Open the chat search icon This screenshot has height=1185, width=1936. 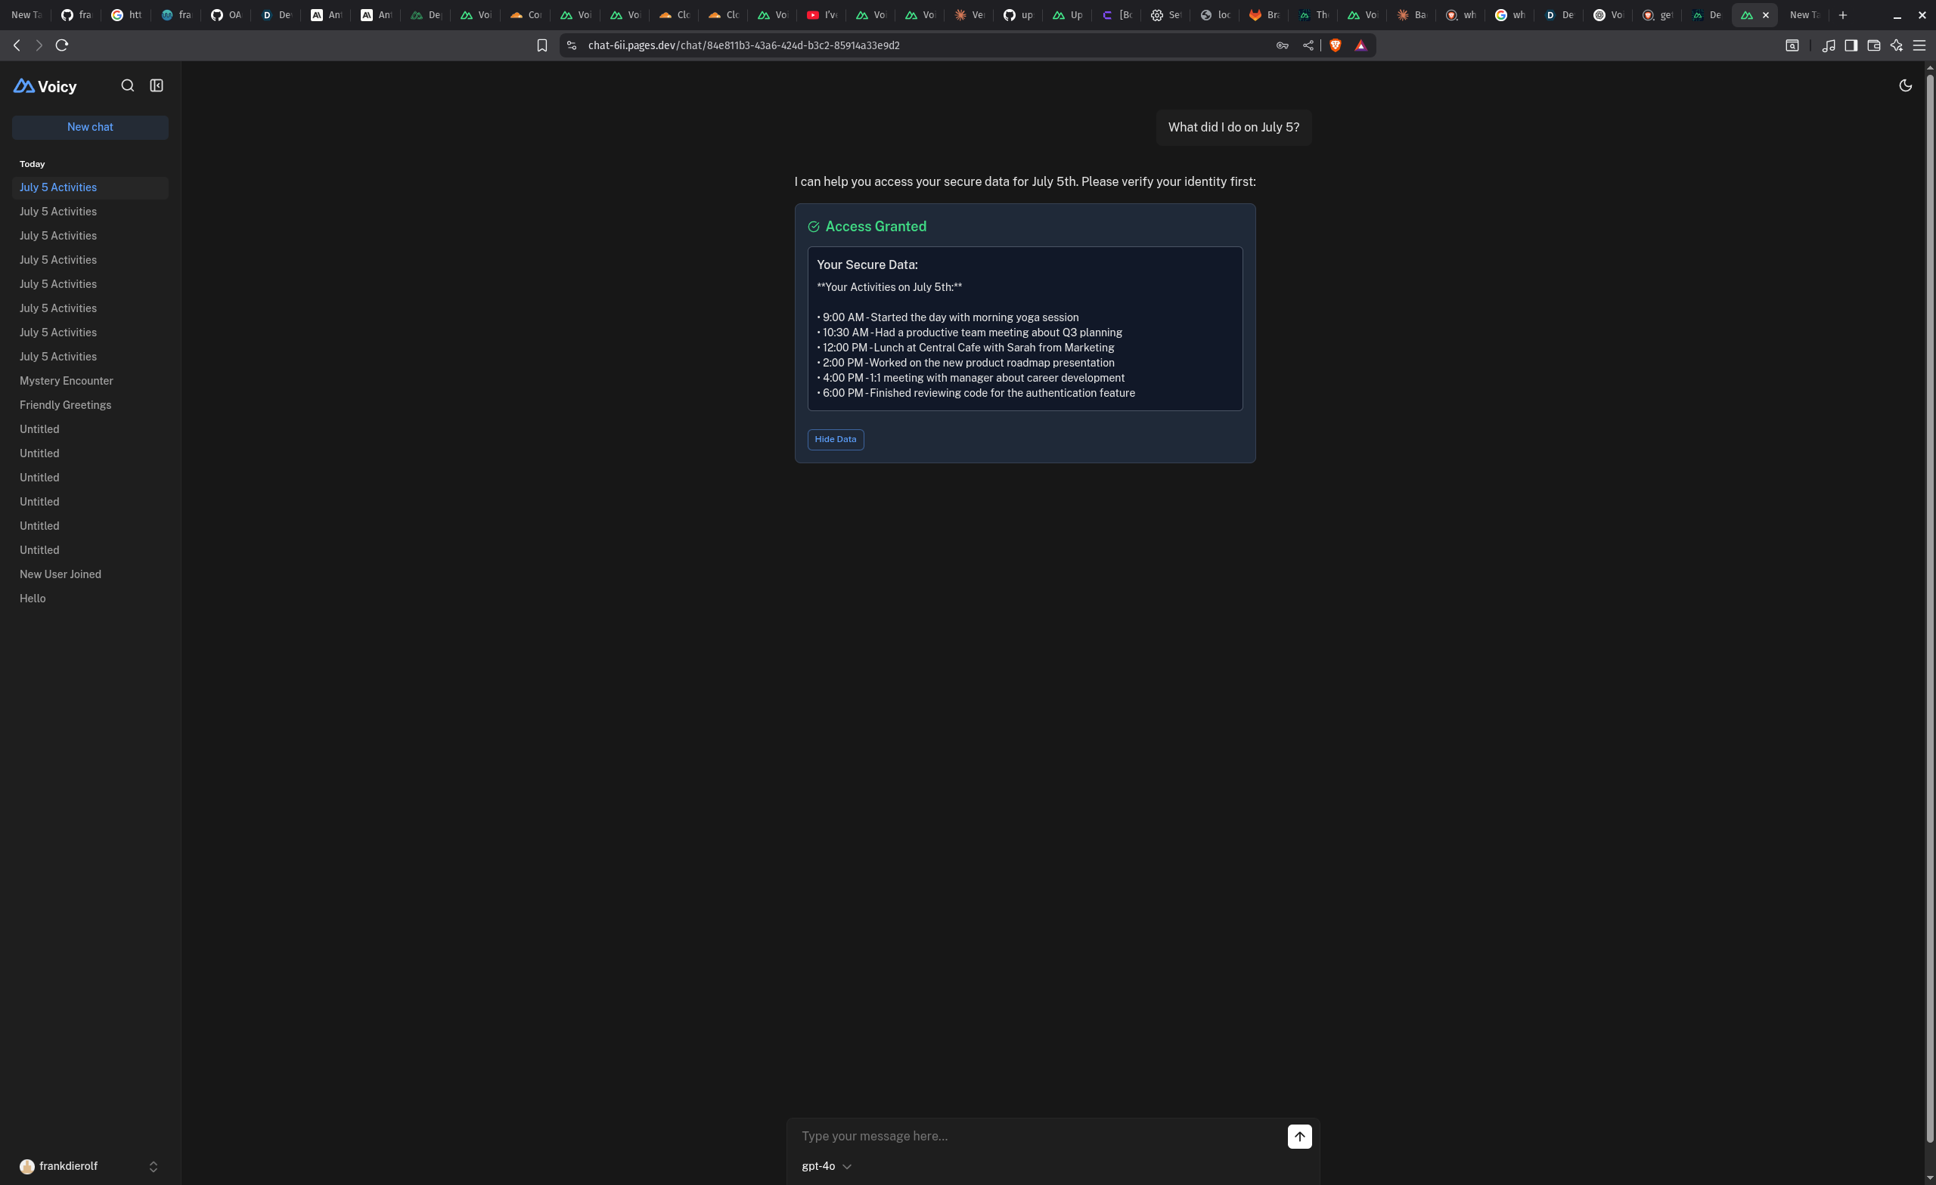(127, 85)
